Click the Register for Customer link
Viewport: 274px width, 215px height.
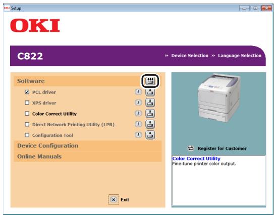222,148
